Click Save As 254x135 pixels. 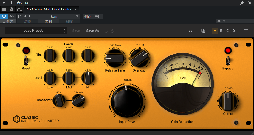[x=93, y=31]
